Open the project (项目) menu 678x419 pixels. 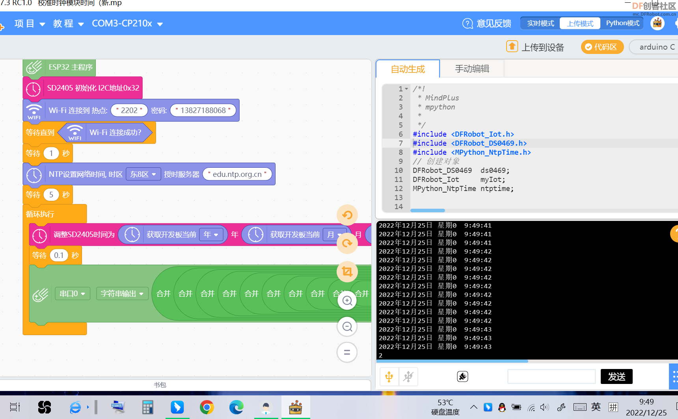point(30,24)
